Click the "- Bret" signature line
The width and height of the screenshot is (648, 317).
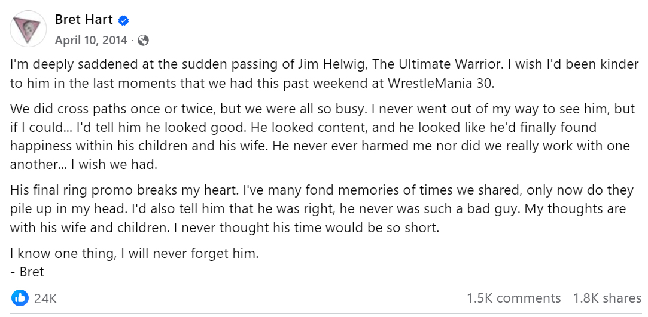click(28, 272)
